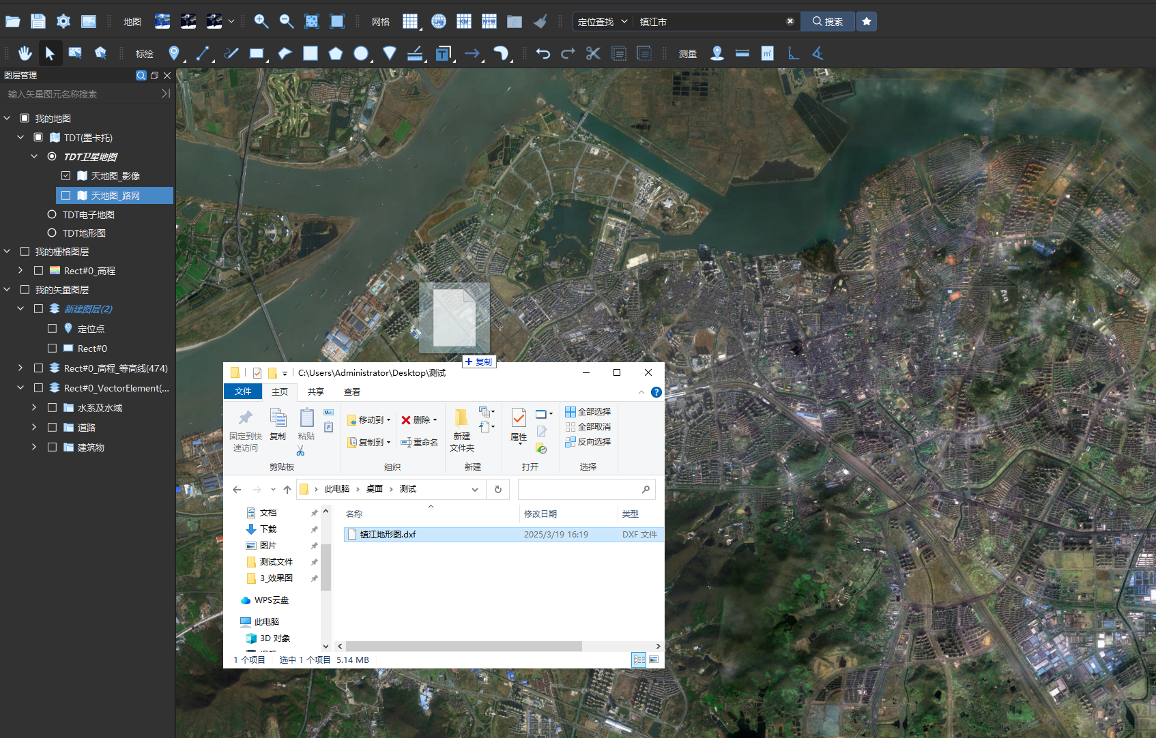The height and width of the screenshot is (738, 1156).
Task: Click the area measurement m² icon
Action: point(767,53)
